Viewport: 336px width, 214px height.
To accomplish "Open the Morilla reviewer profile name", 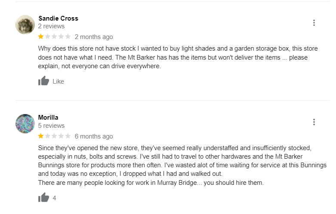I will pos(48,118).
